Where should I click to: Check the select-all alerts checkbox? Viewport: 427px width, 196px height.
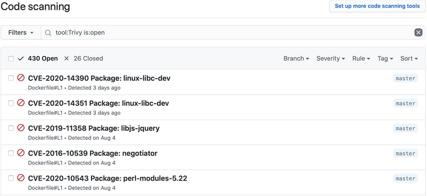(11, 59)
